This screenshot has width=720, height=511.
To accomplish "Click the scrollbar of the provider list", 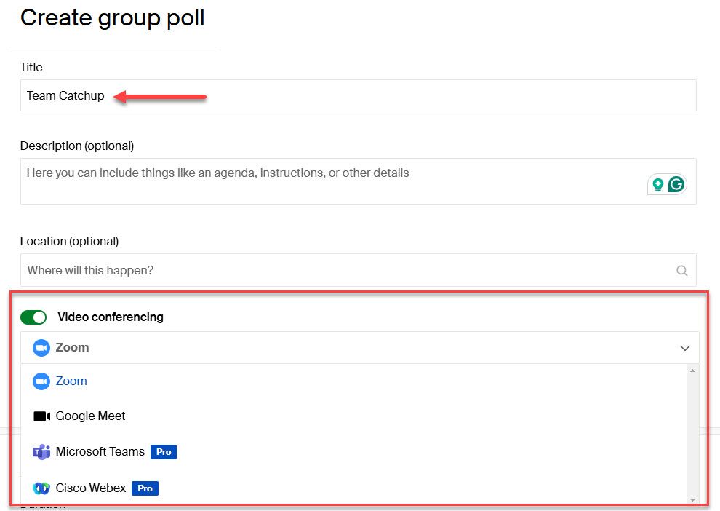I will 691,429.
